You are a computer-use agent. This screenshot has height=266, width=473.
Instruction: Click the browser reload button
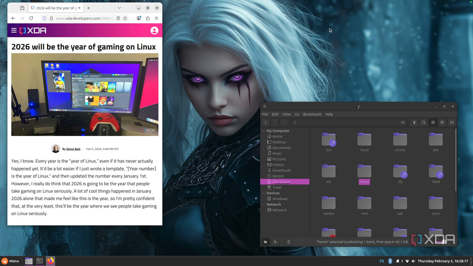[x=31, y=18]
